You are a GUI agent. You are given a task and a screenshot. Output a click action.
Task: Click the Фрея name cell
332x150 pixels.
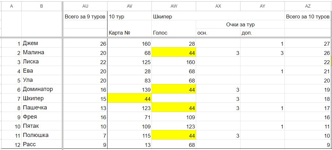click(x=42, y=117)
